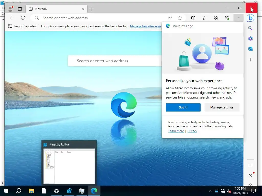
Task: Open the Windows Start menu
Action: point(6,191)
